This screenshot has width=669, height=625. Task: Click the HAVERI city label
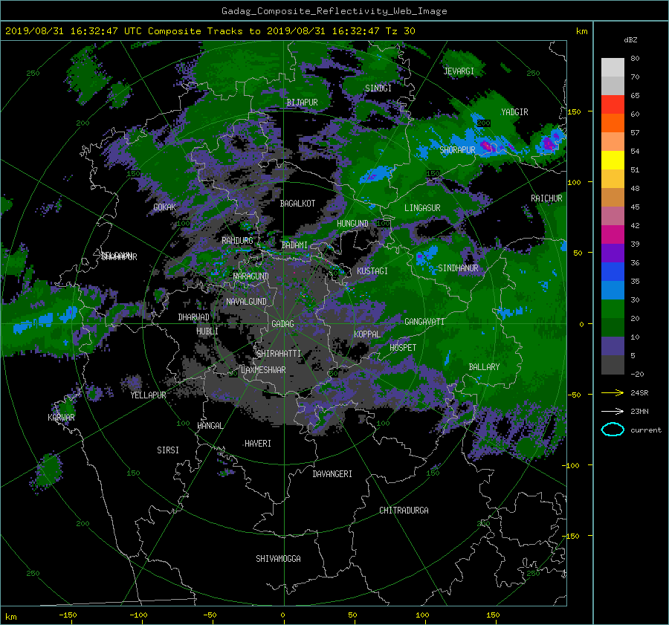tap(258, 444)
